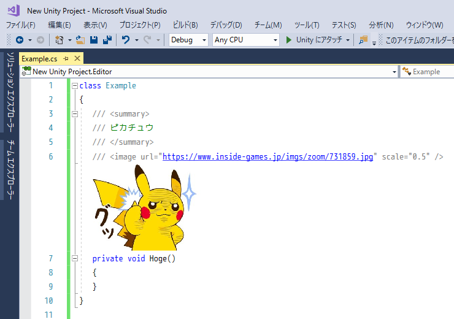This screenshot has height=319, width=454.
Task: Open the ツール(T) menu
Action: 307,25
